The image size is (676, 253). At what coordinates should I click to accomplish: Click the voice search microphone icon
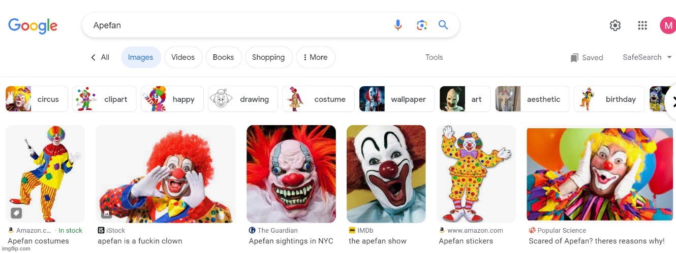tap(398, 25)
